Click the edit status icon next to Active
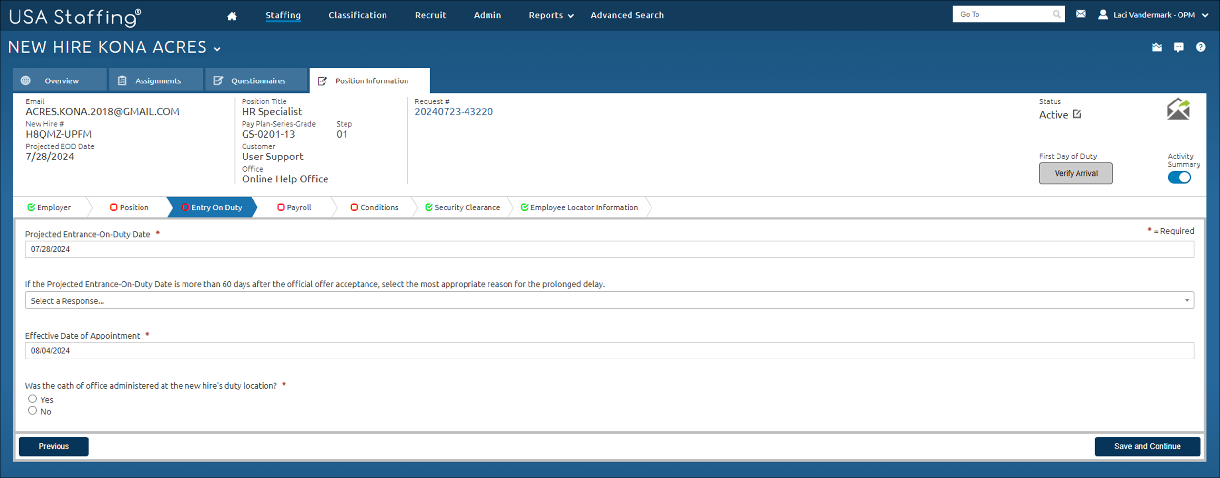Image resolution: width=1220 pixels, height=478 pixels. (x=1077, y=114)
